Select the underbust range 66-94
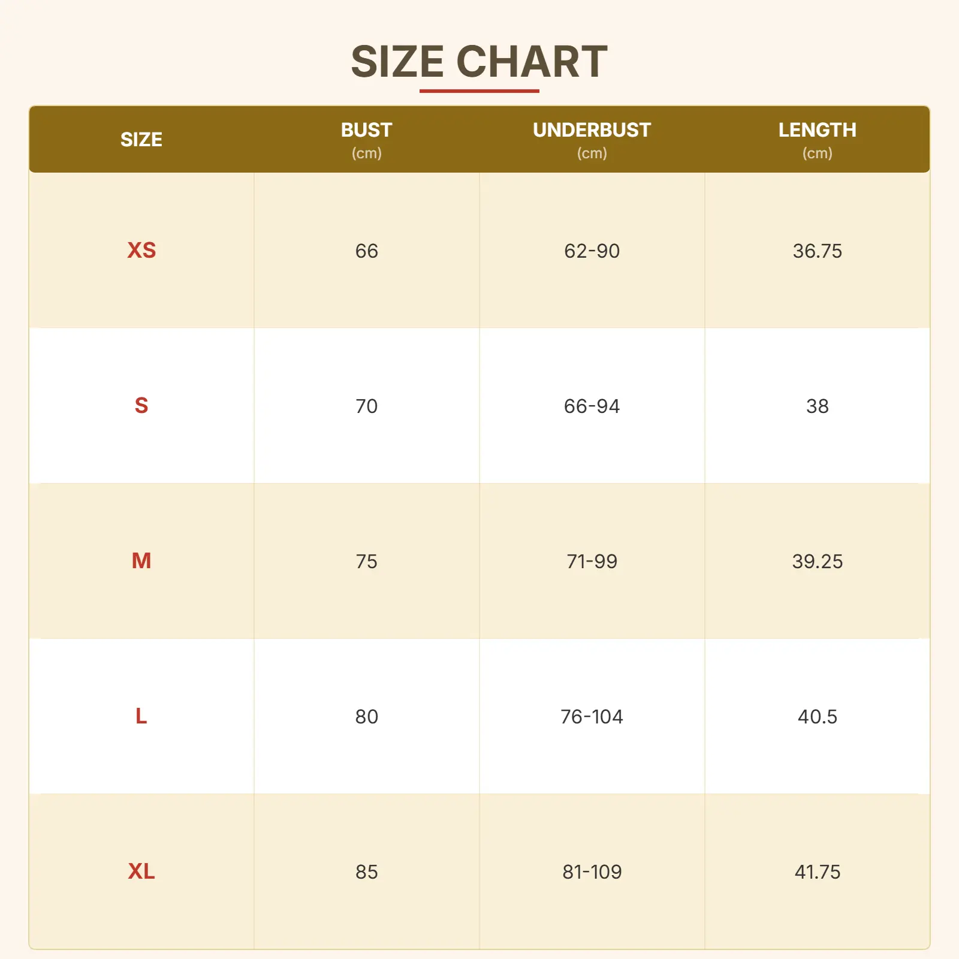The width and height of the screenshot is (959, 959). click(x=592, y=406)
